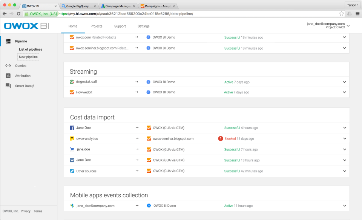Click the OWOX, Inc. footer link

point(11,211)
